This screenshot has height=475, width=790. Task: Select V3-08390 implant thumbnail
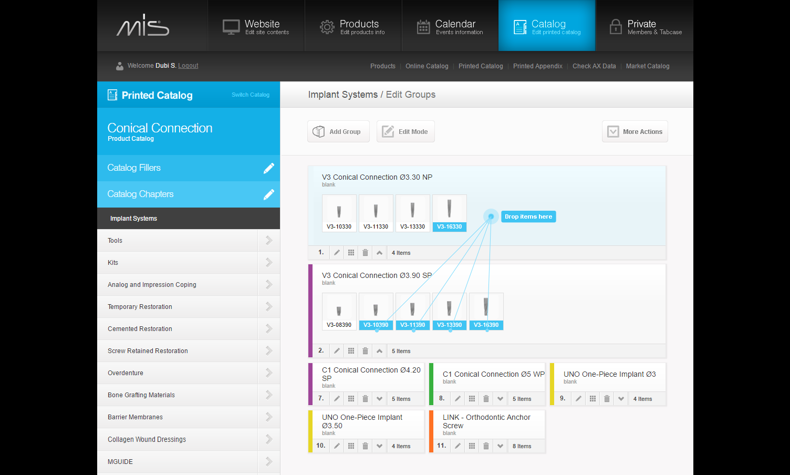tap(339, 312)
